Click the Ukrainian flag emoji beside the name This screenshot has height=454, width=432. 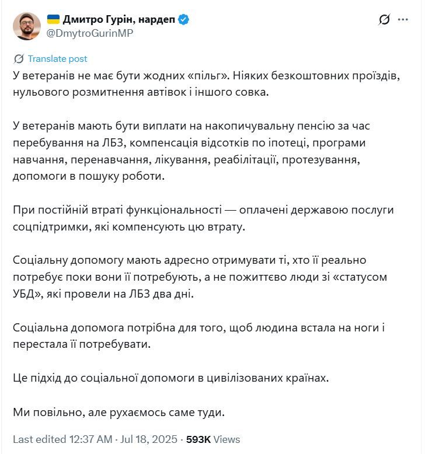pos(53,19)
